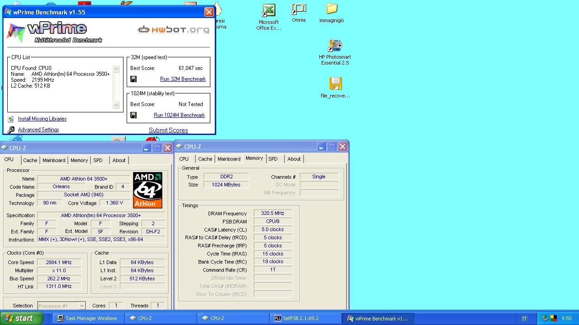Click the Package value Socket AM2 (940)

pyautogui.click(x=84, y=195)
